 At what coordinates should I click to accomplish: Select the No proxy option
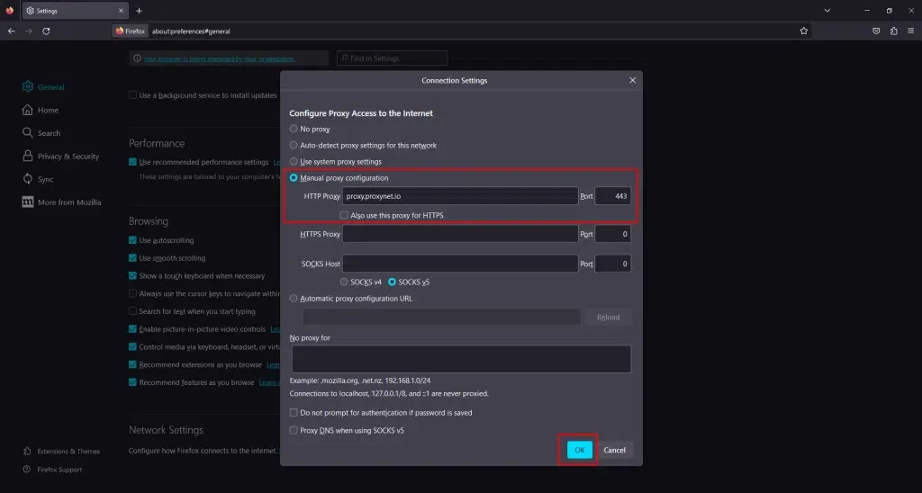pos(294,129)
